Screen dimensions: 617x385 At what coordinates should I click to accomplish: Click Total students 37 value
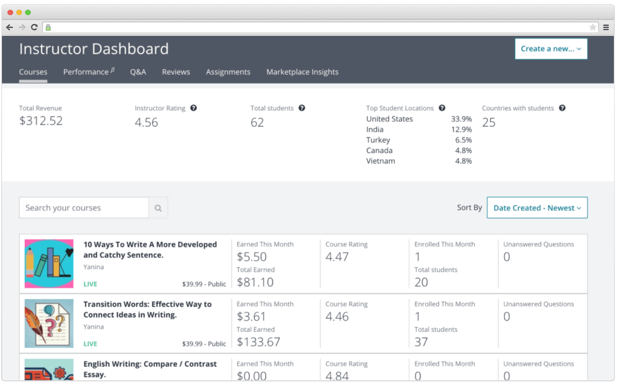(421, 342)
